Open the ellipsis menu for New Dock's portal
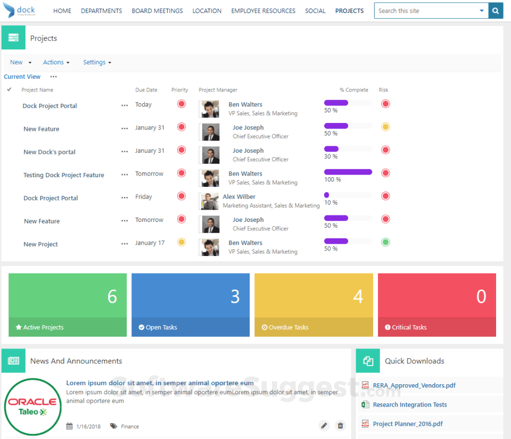This screenshot has width=511, height=439. [x=125, y=152]
